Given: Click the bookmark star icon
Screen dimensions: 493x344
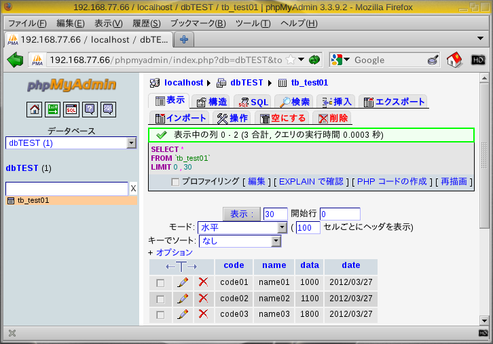Looking at the screenshot, I should (x=291, y=60).
